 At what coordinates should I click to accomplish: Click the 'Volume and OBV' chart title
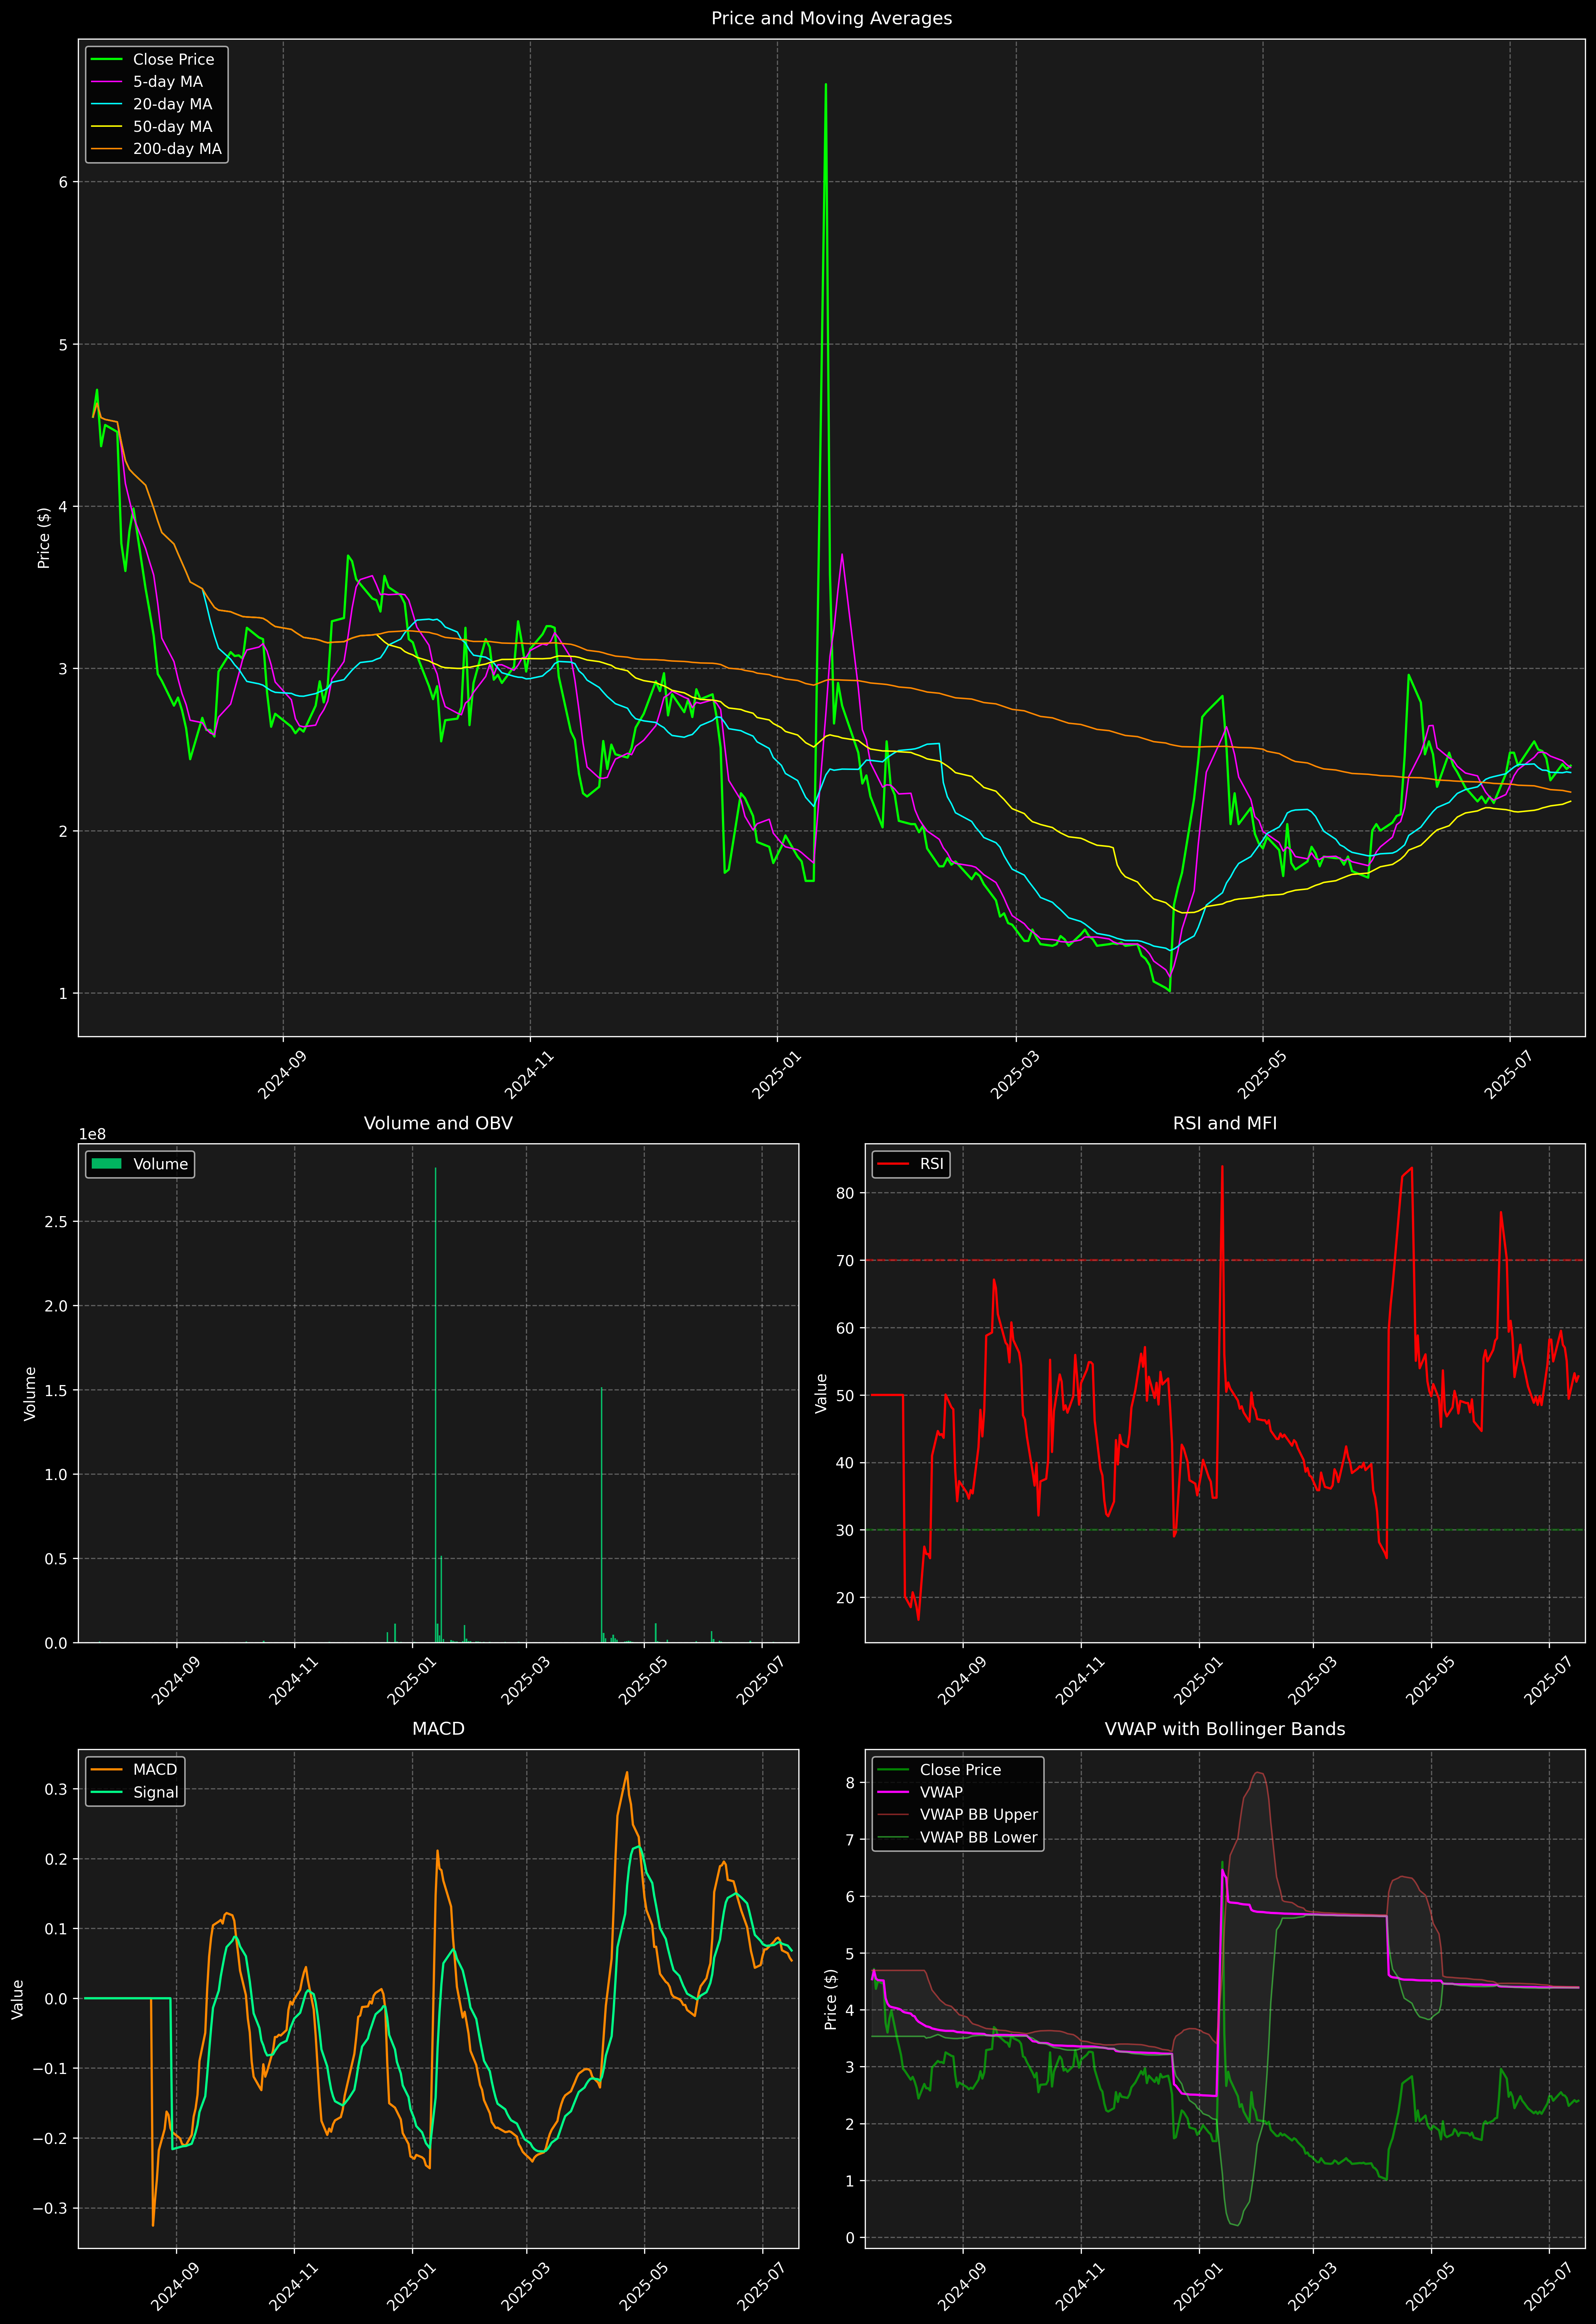[x=438, y=1123]
